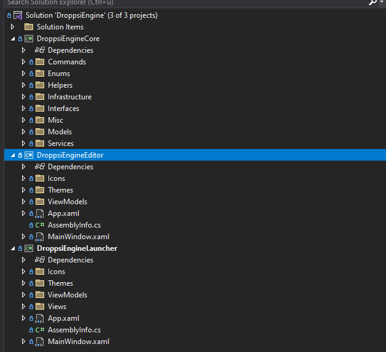
Task: Click the Interfaces folder icon
Action: (40, 108)
